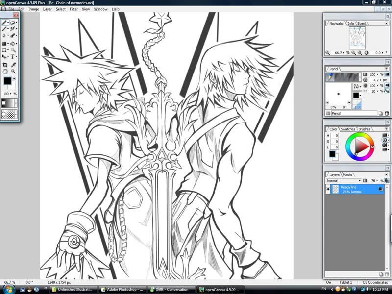392x294 pixels.
Task: Open Conversation window taskbar button
Action: [171, 289]
